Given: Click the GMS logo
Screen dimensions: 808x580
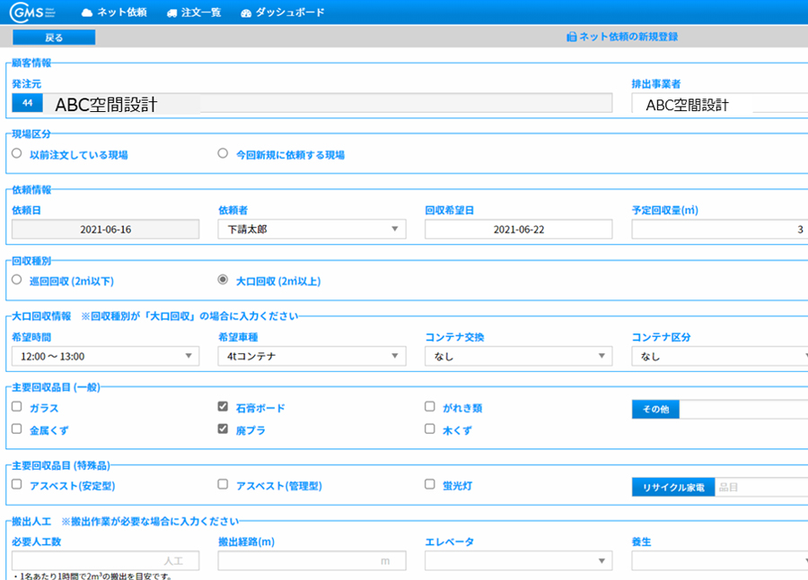Looking at the screenshot, I should click(32, 12).
